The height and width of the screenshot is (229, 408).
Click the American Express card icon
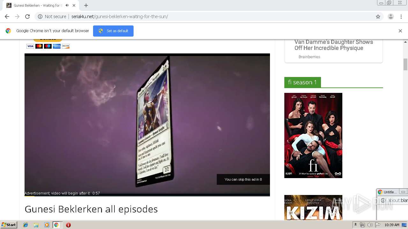click(x=57, y=46)
